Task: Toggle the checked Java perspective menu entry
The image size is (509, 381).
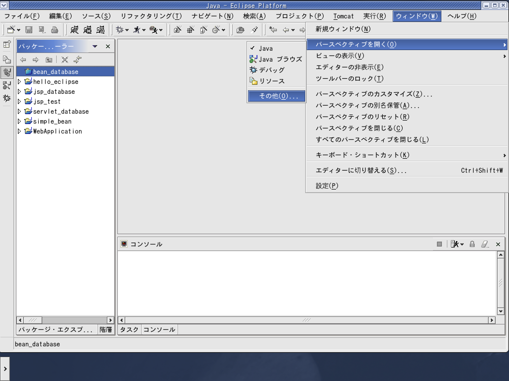Action: 276,48
